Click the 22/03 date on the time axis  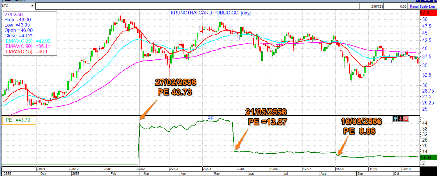174,169
